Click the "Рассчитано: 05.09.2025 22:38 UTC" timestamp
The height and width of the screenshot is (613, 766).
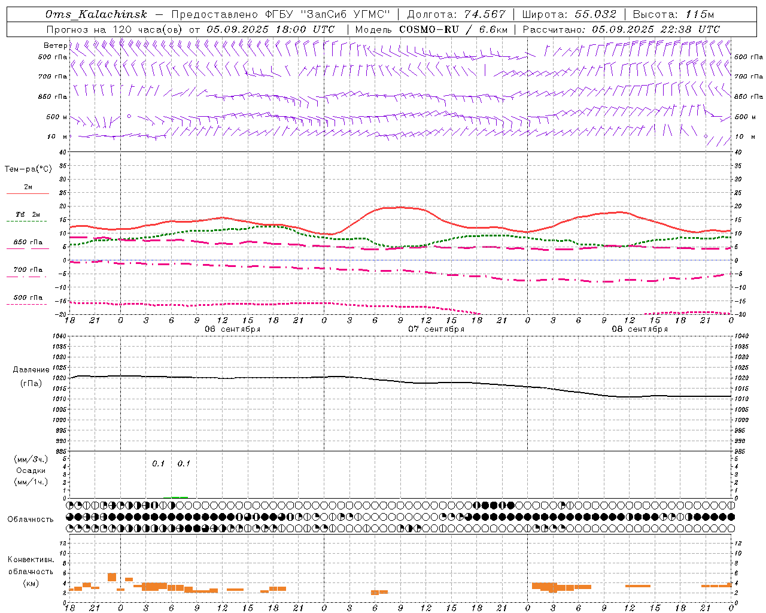621,29
